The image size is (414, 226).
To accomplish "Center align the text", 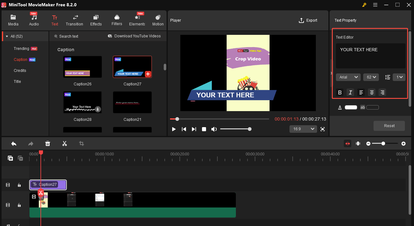I will [x=372, y=92].
